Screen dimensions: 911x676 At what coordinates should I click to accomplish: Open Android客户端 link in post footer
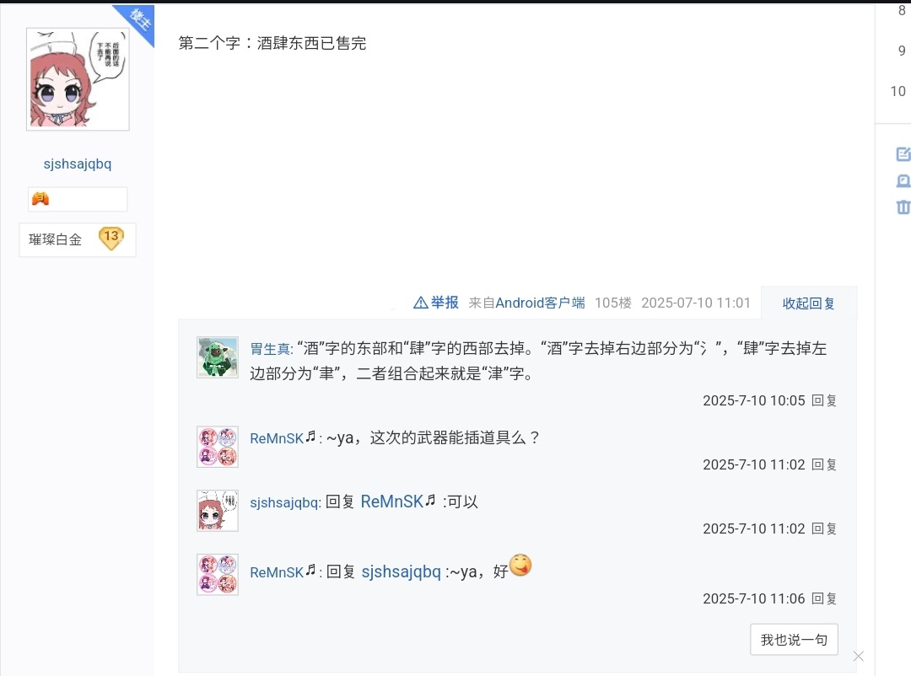540,303
